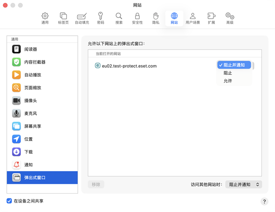Select 下载 label in sidebar
This screenshot has width=275, height=212.
tap(28, 152)
